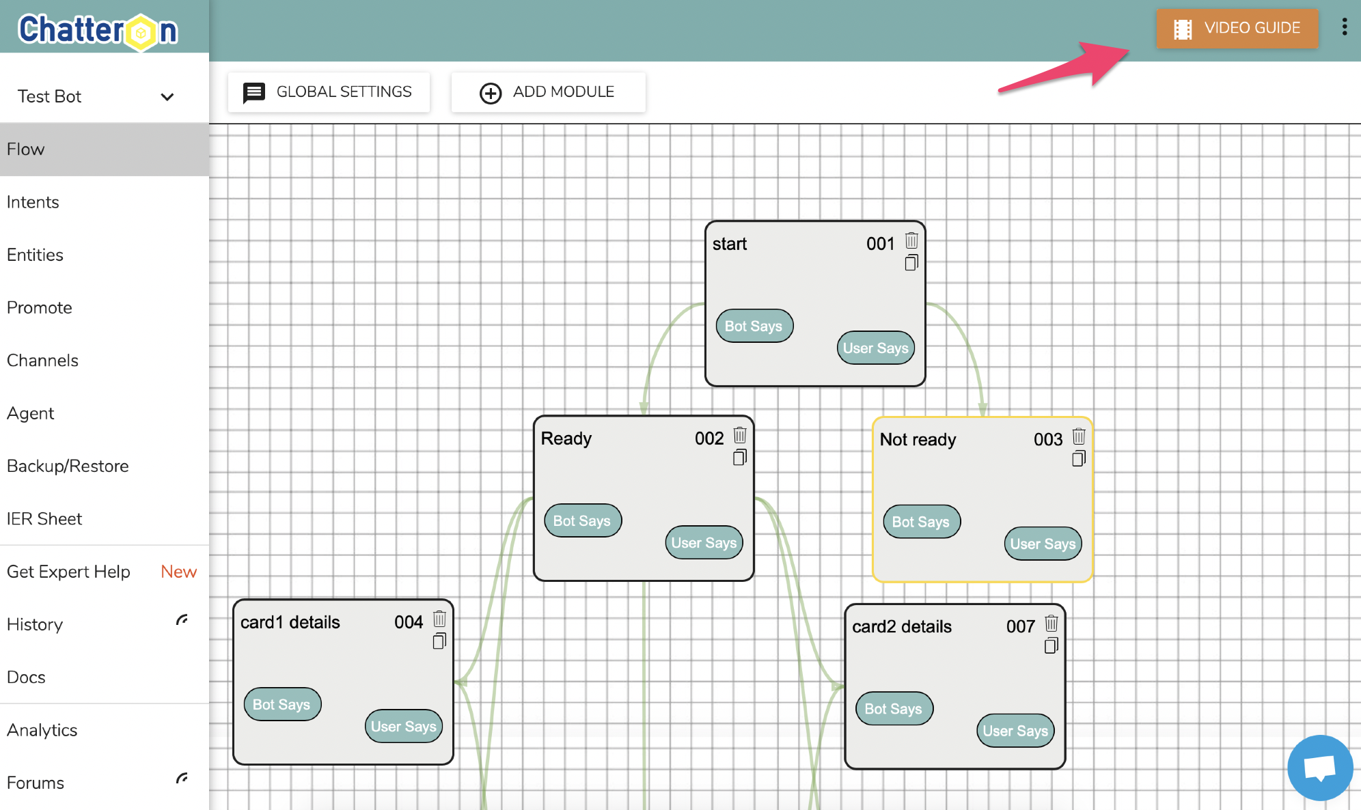The height and width of the screenshot is (810, 1361).
Task: Delete the card2 details module with trash icon
Action: (x=1051, y=623)
